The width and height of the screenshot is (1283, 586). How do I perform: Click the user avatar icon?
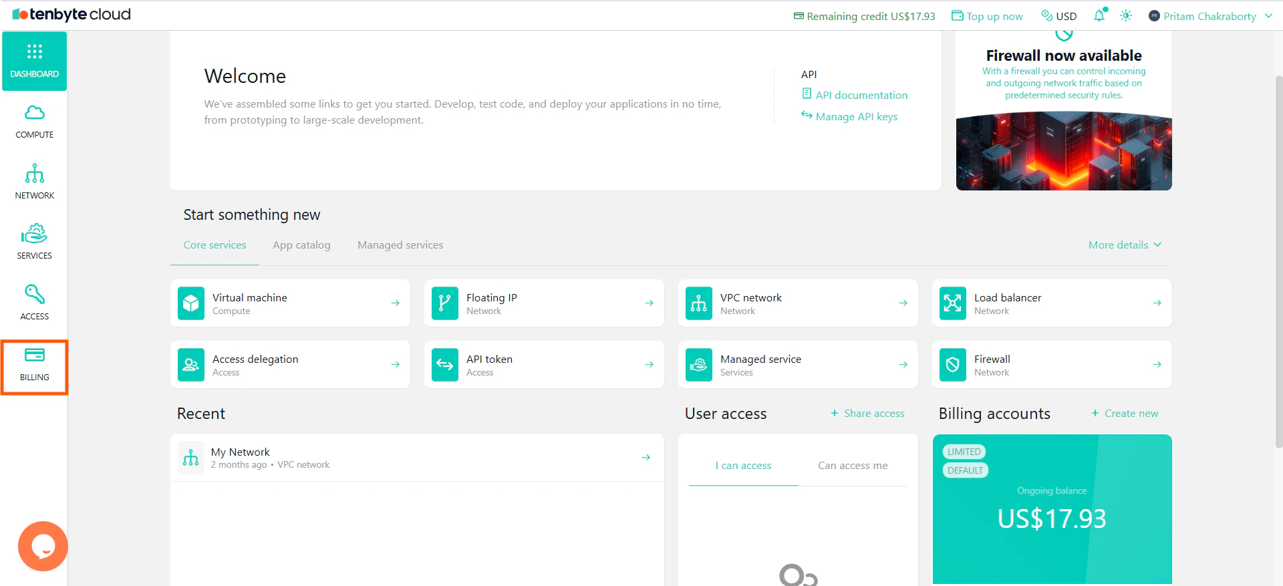point(1154,16)
